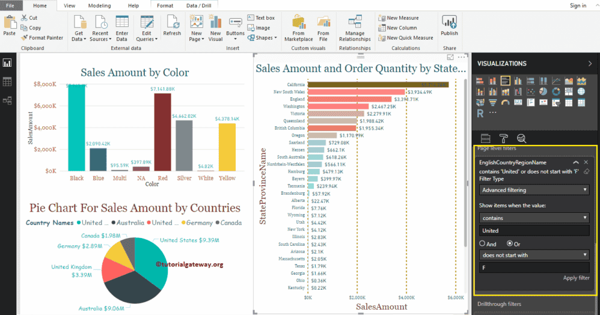The height and width of the screenshot is (315, 600).
Task: Select the donut chart visualization icon
Action: tap(556, 91)
